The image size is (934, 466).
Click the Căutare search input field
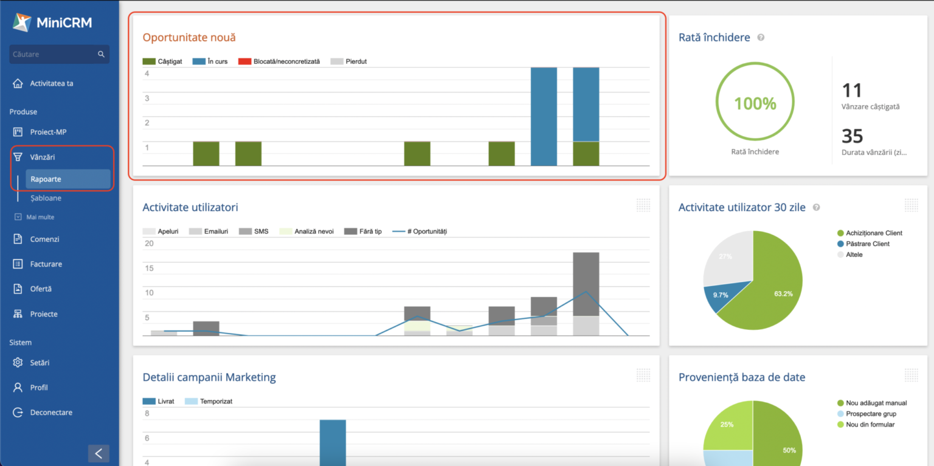tap(54, 55)
